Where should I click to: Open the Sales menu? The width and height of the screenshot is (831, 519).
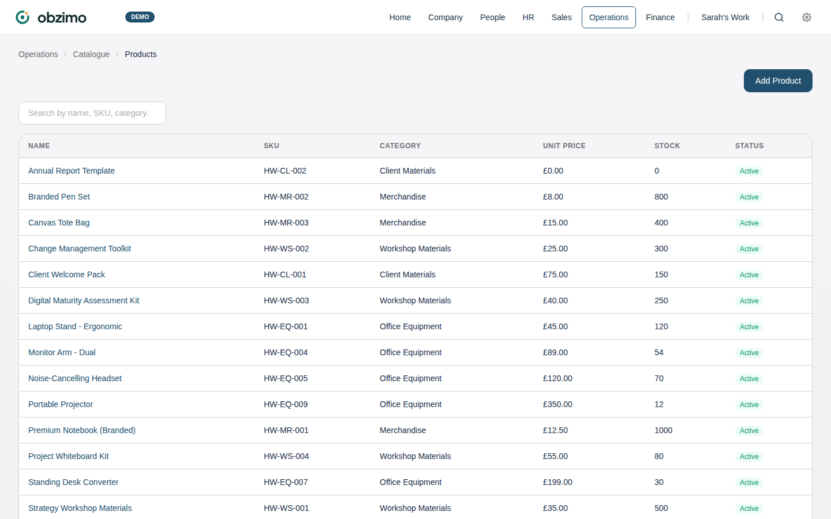pyautogui.click(x=562, y=17)
